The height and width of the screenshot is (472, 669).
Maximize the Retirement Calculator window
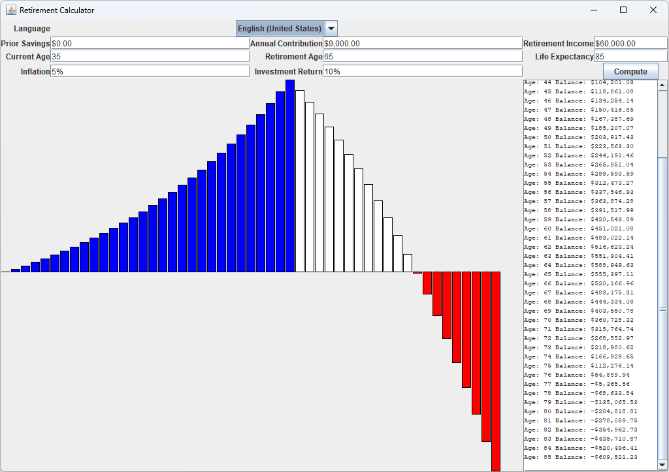(623, 10)
